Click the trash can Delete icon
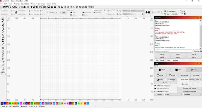The width and height of the screenshot is (202, 108). coord(28,7)
